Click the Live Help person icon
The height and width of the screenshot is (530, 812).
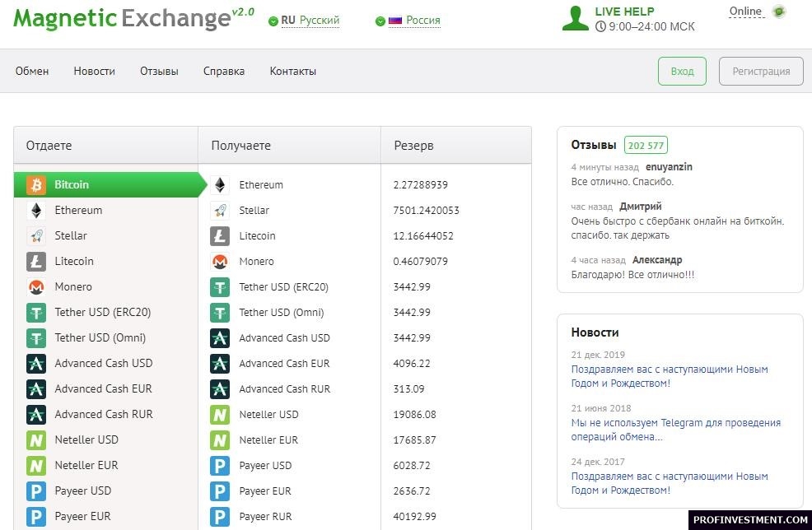(575, 19)
